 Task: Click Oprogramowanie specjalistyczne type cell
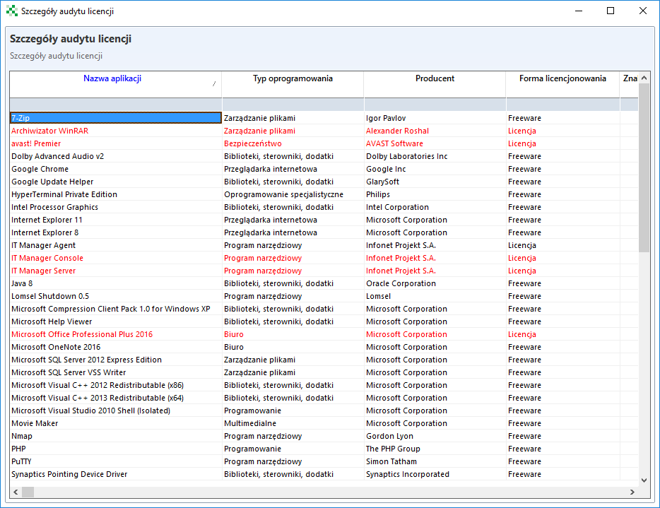coord(293,194)
